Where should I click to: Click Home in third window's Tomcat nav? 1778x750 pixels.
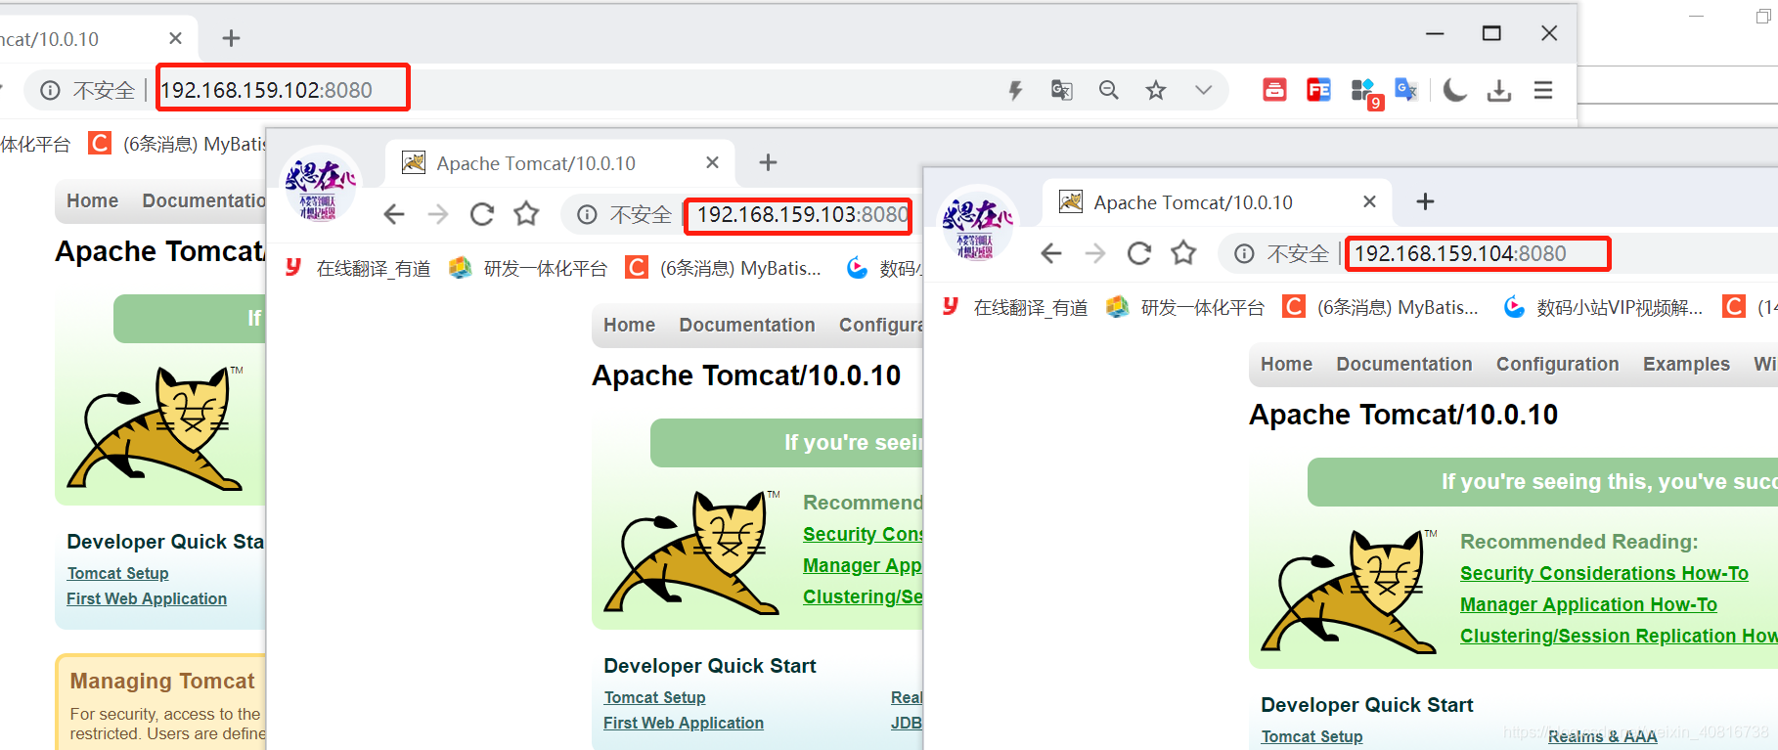(x=1286, y=364)
